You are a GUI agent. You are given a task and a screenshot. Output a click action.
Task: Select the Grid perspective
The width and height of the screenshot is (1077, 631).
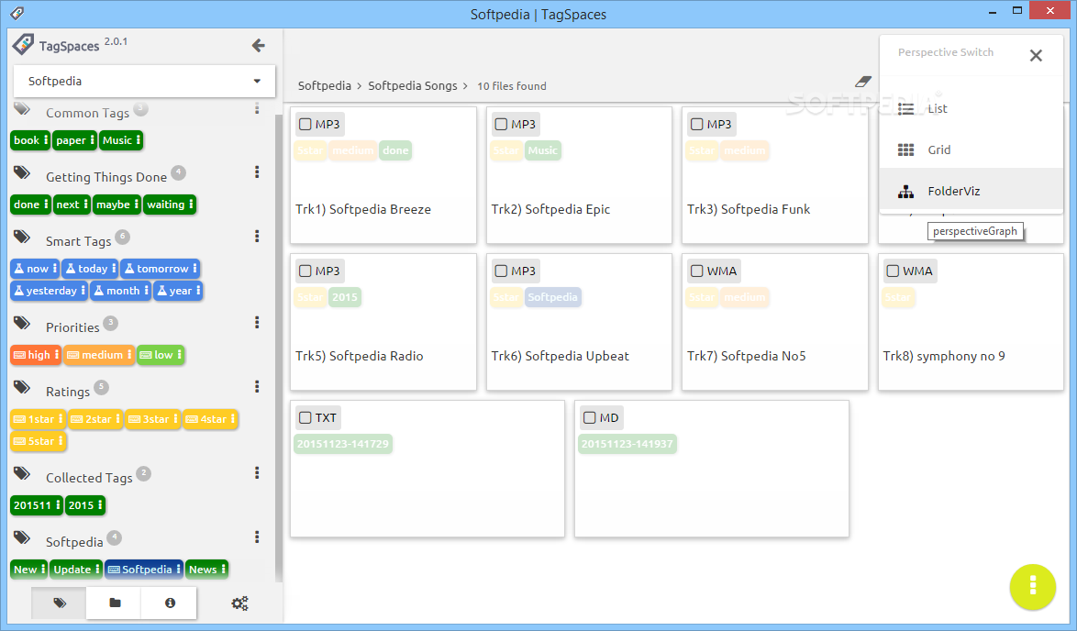(x=972, y=149)
